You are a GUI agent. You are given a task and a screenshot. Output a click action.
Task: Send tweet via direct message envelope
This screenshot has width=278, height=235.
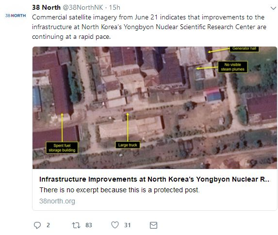click(153, 225)
